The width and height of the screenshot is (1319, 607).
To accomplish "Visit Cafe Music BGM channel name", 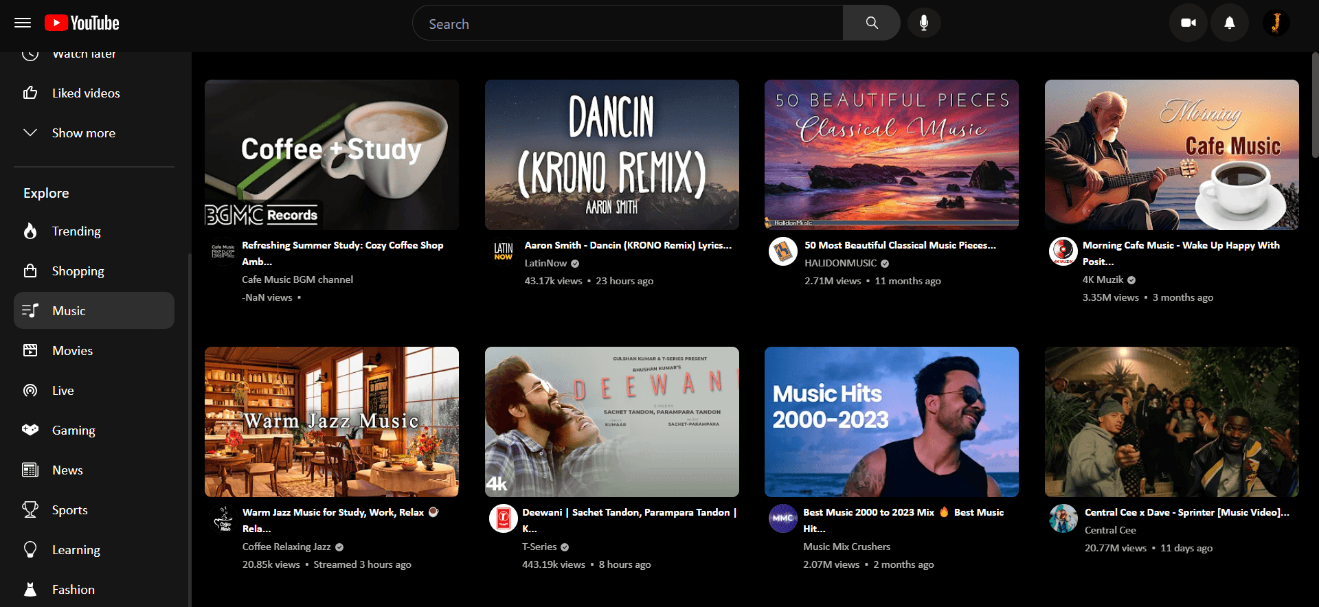I will point(297,279).
